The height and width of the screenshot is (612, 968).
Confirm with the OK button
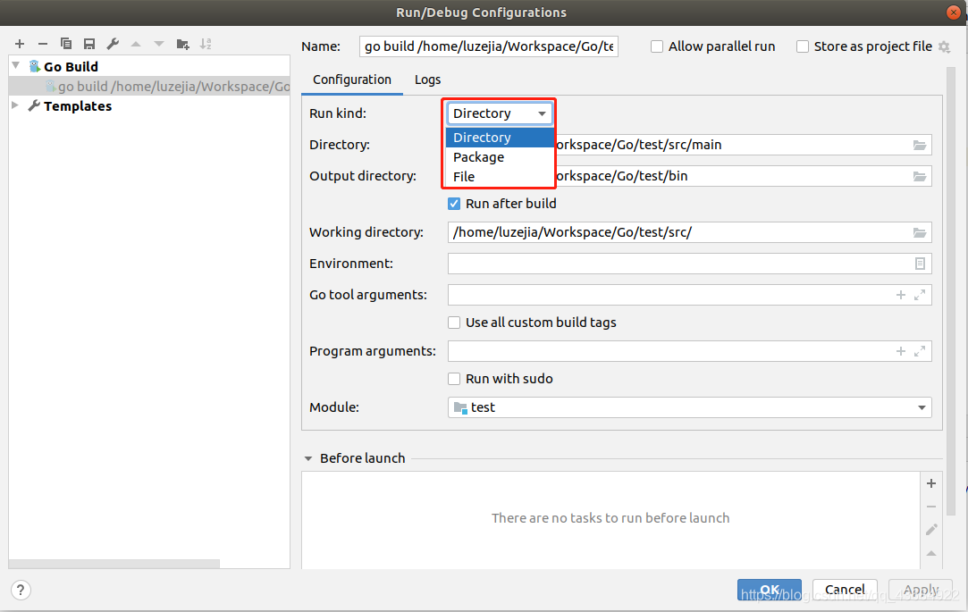tap(770, 590)
